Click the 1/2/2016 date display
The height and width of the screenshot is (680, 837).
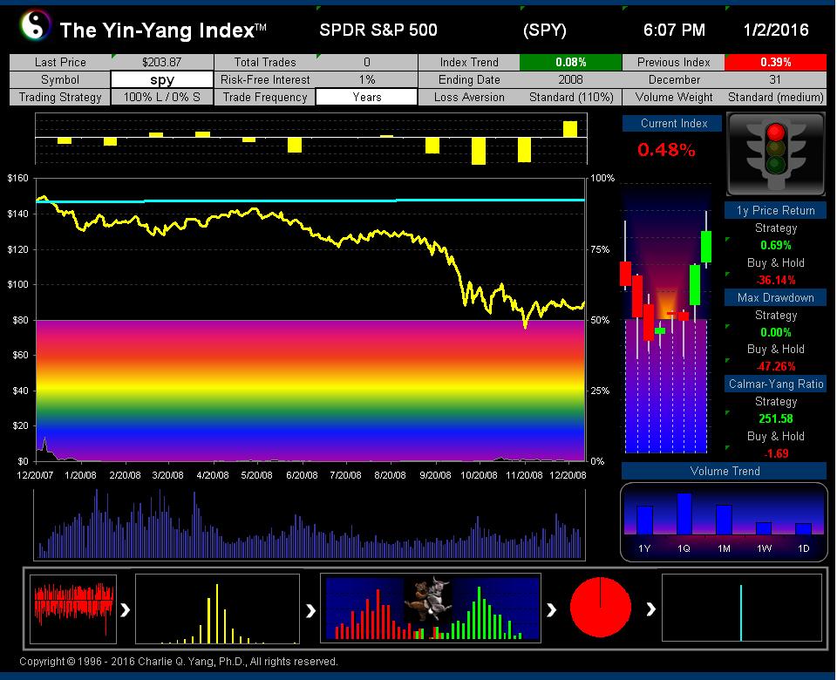click(776, 30)
